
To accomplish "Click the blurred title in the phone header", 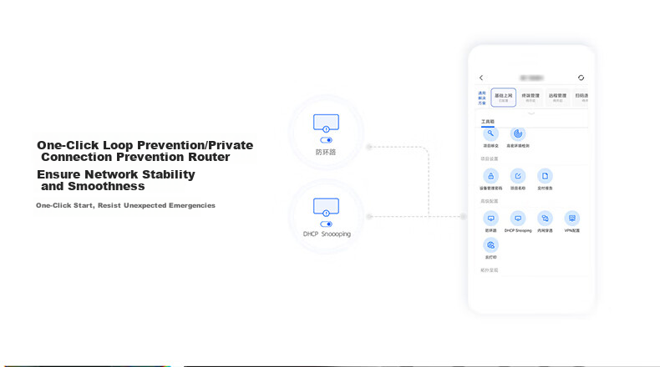I will pos(531,78).
